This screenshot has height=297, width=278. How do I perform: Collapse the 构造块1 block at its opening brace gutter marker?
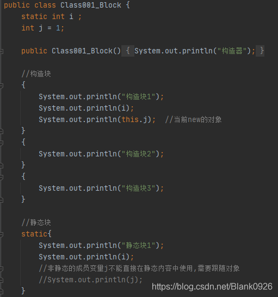click(x=1, y=86)
